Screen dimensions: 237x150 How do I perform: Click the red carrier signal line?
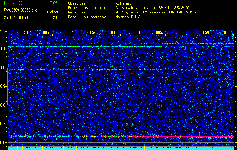click(121, 136)
